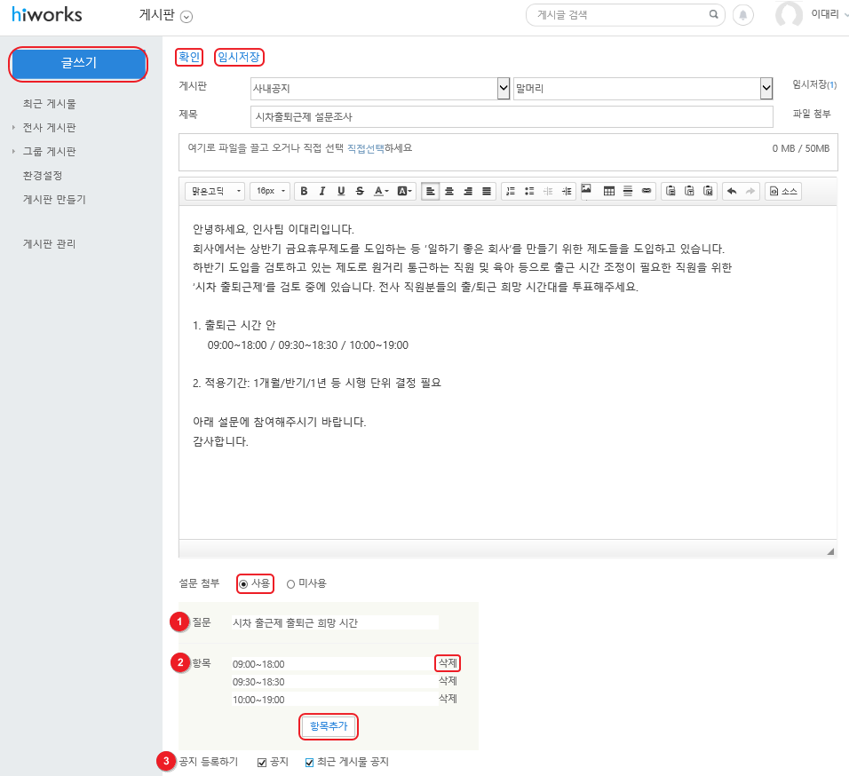Open 최근 게시물 in the sidebar
Image resolution: width=849 pixels, height=776 pixels.
(x=49, y=104)
